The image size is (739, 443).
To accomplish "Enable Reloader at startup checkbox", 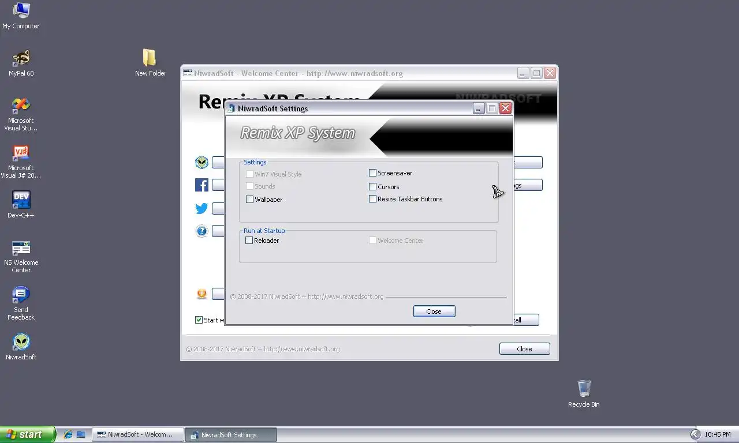I will 249,241.
